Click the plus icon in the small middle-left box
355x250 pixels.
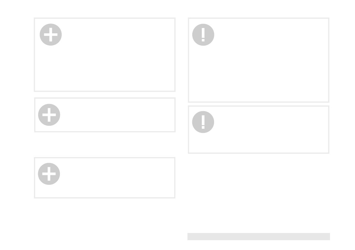[49, 115]
